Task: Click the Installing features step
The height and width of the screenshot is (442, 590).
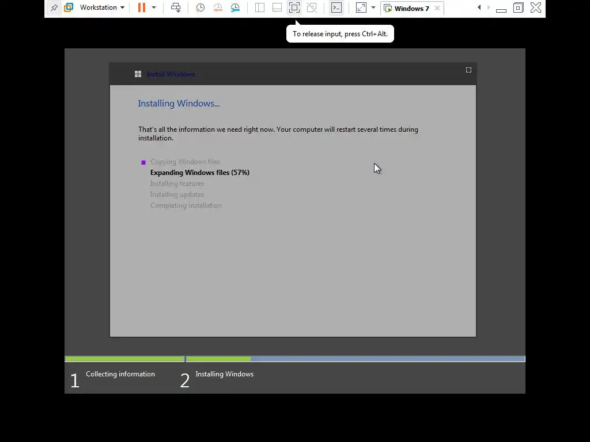Action: click(x=177, y=184)
